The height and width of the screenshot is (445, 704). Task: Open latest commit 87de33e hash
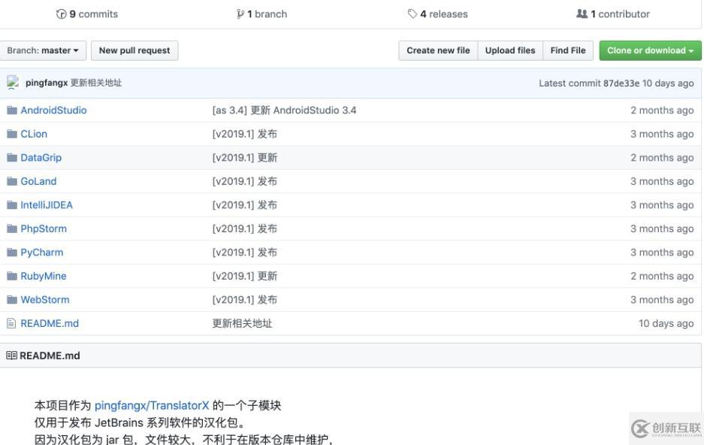pos(621,83)
